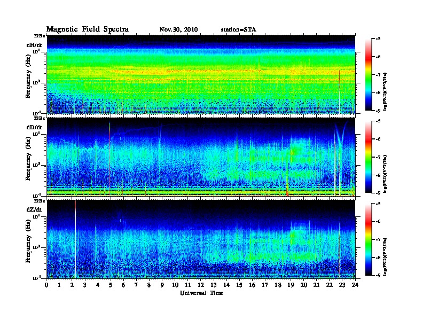Screen dimensions: 423x327
Task: Click hour tick label '24' on time axis
Action: click(x=355, y=285)
